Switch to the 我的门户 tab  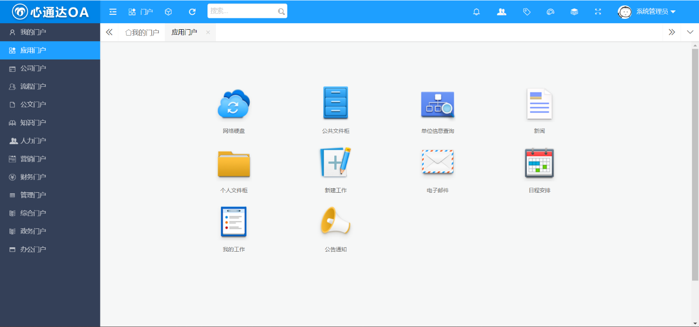tap(142, 33)
